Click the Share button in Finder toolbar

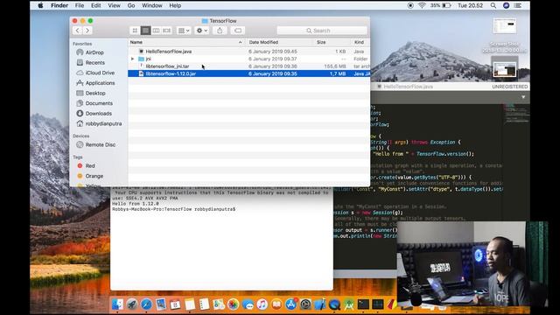coord(220,31)
